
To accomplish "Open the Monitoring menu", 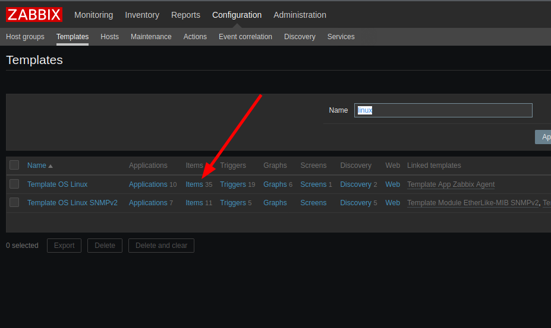I will (x=93, y=15).
